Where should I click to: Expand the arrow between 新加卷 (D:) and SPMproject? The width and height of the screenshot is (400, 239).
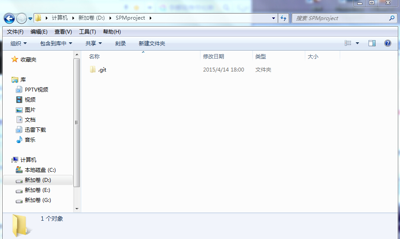pos(110,18)
